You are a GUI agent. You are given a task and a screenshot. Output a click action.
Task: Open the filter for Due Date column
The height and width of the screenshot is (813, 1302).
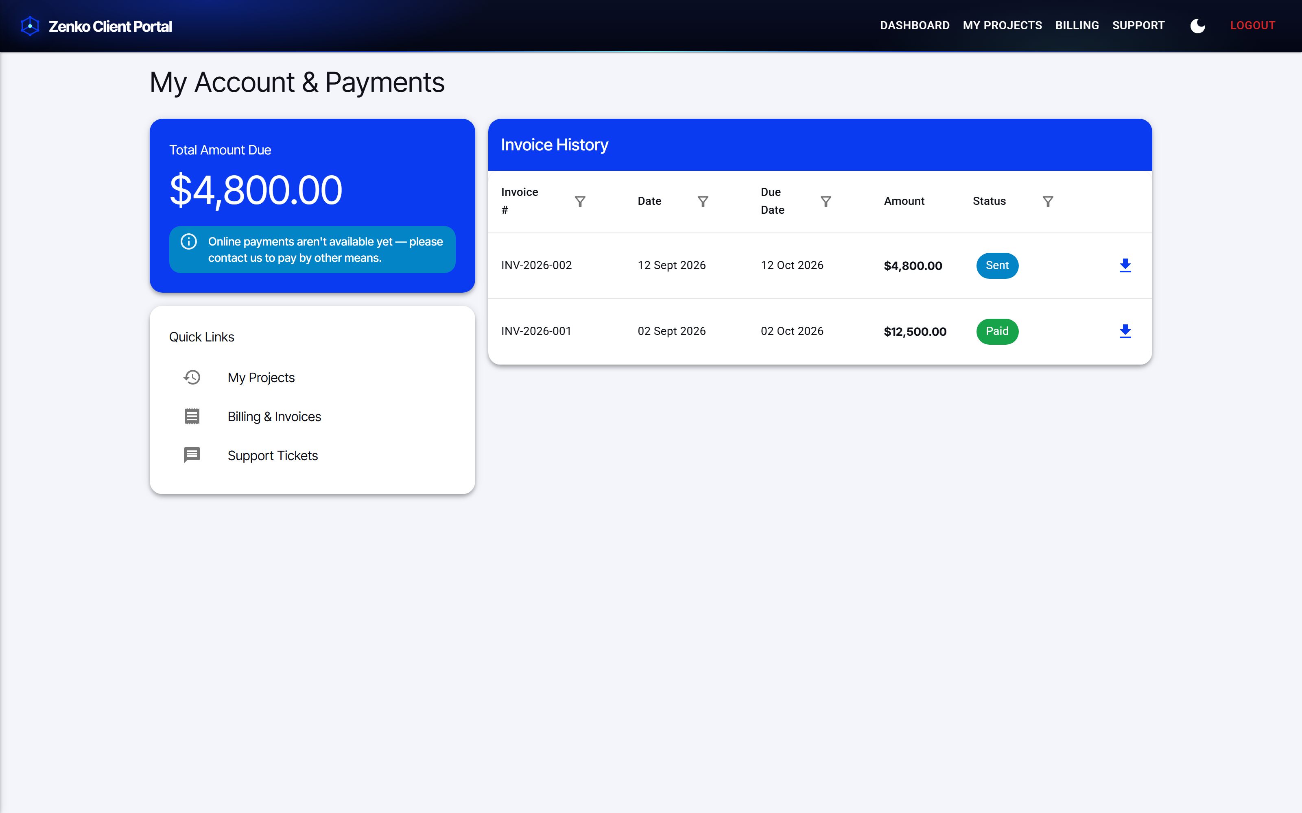[826, 201]
